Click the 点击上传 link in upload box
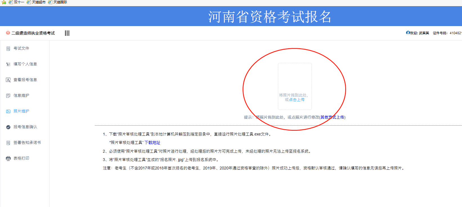462x207 pixels. [x=297, y=100]
